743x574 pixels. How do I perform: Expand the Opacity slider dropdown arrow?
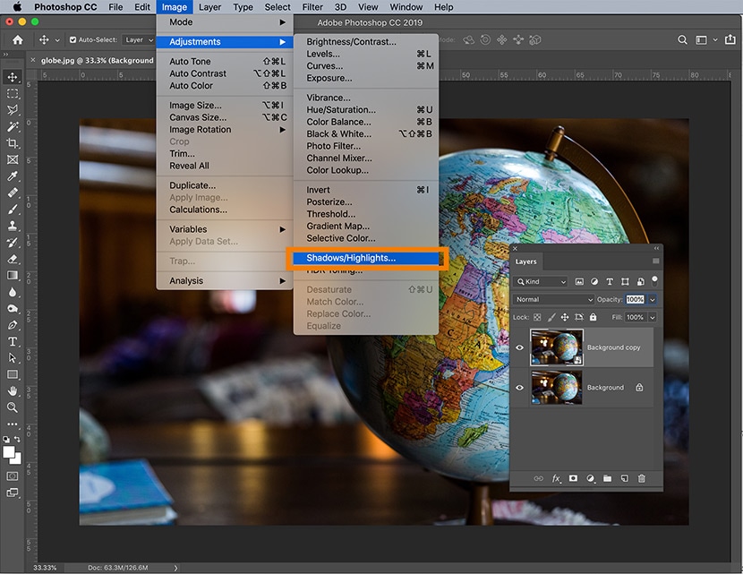653,299
